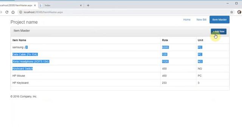Open a new browser tab

point(88,5)
